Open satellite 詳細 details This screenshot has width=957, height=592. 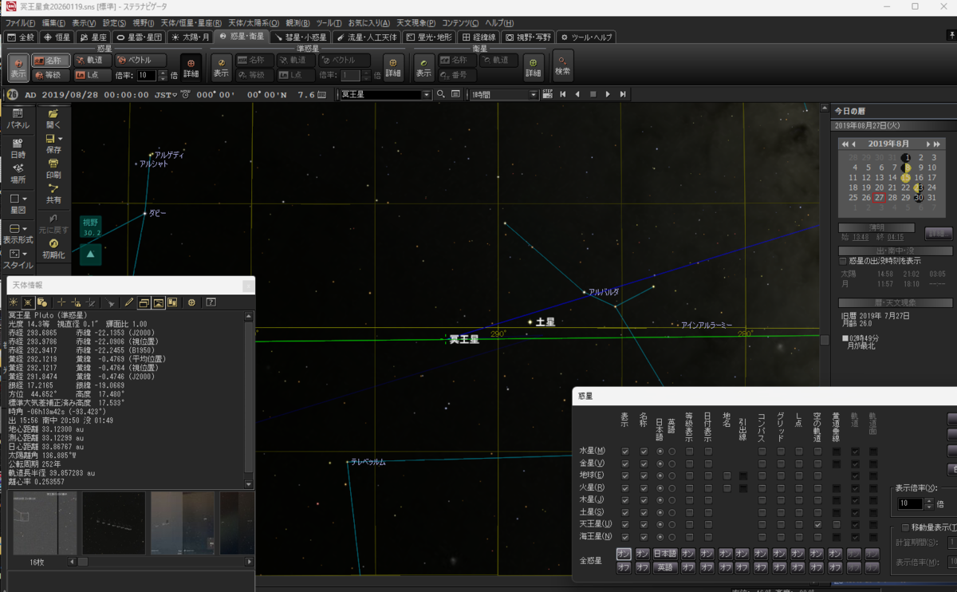click(533, 68)
